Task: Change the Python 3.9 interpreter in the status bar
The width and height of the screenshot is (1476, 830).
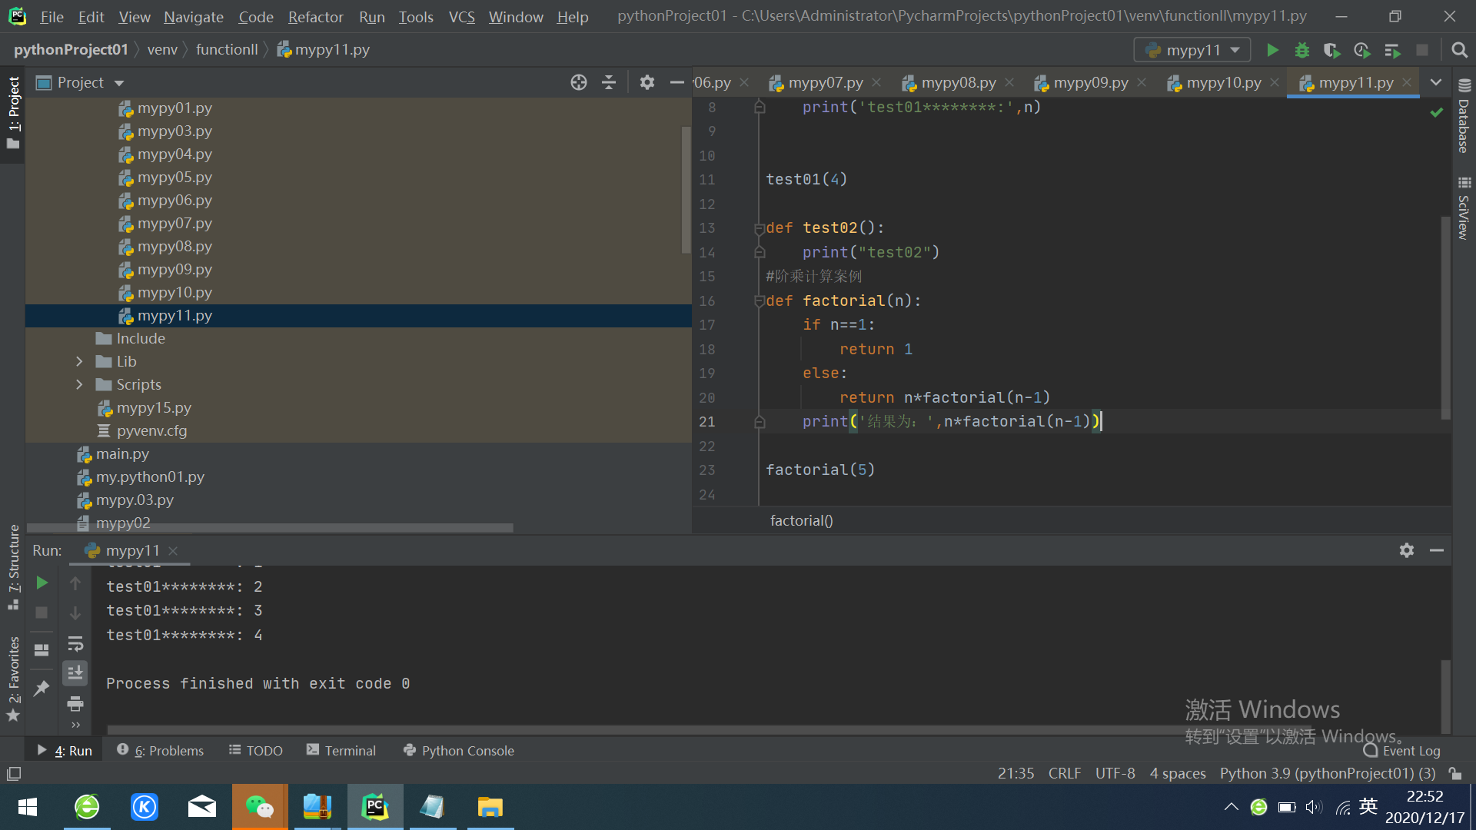Action: click(1328, 773)
